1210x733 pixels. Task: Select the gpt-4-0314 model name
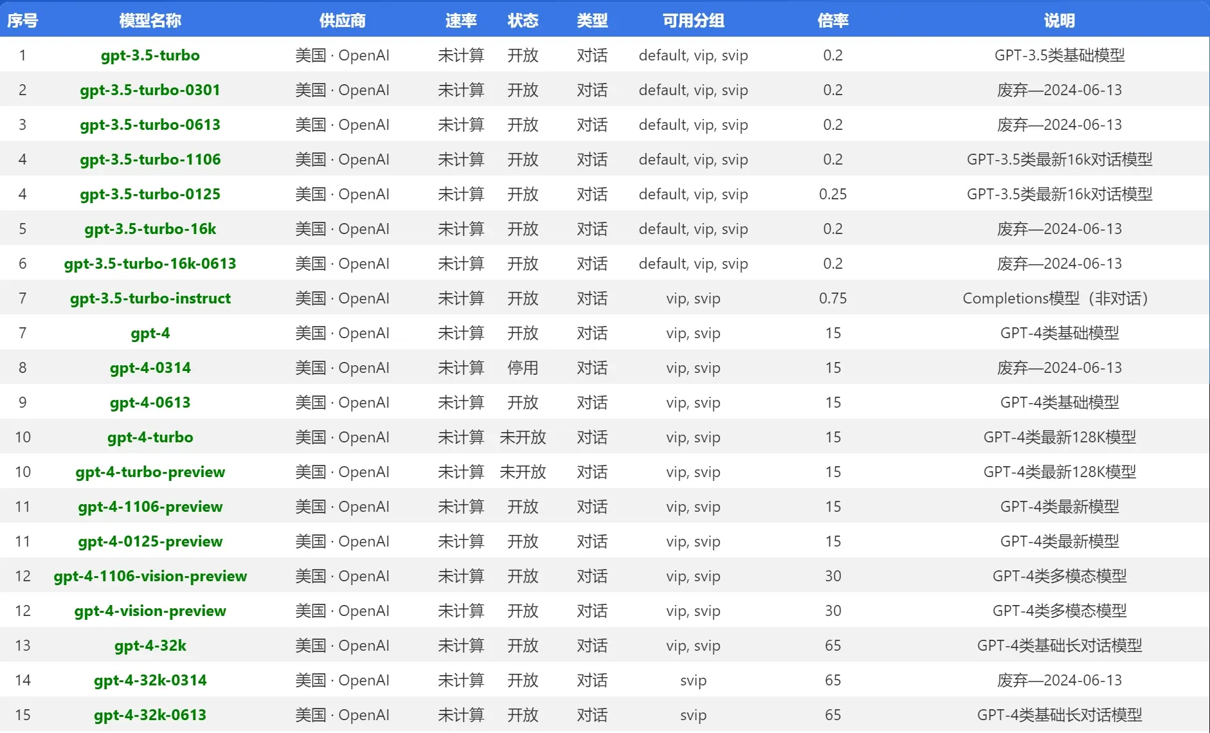[x=150, y=368]
